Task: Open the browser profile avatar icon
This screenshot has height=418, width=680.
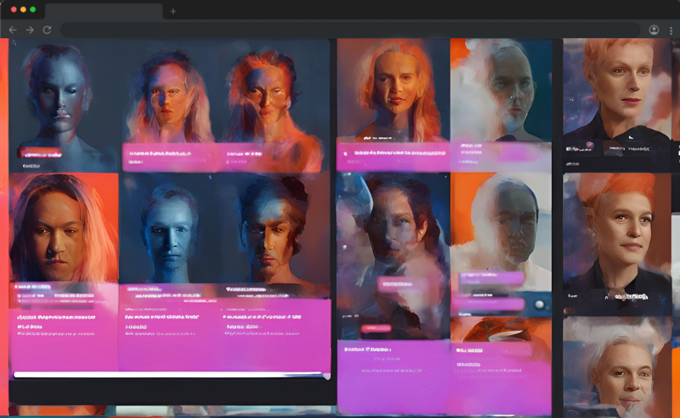Action: tap(654, 30)
